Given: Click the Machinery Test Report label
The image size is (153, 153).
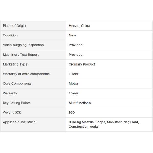Looking at the screenshot, I should tap(21, 55).
